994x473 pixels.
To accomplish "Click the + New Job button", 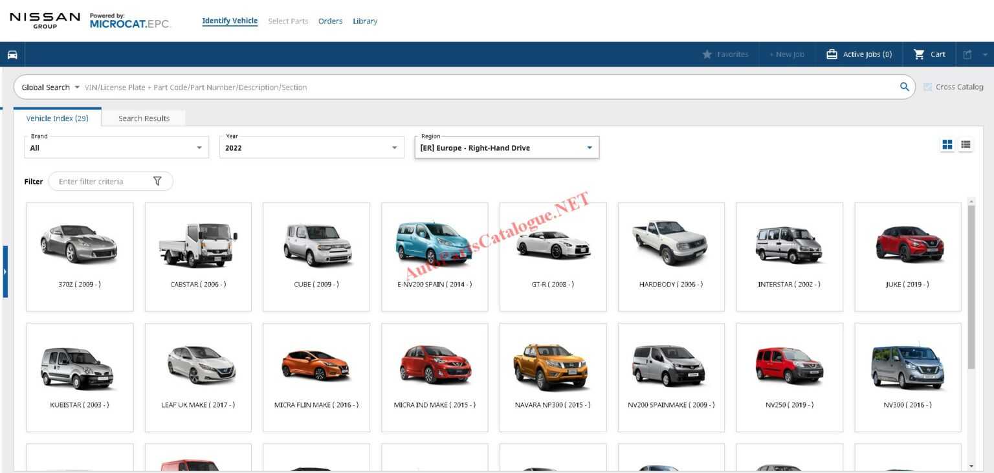I will [x=786, y=54].
